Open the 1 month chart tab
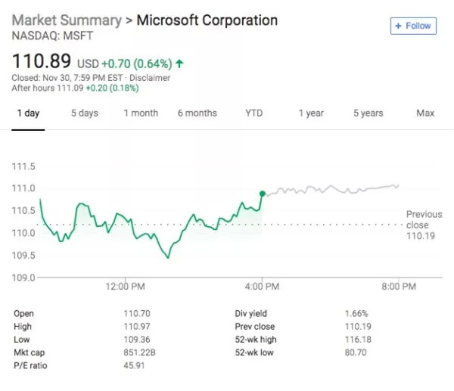The image size is (454, 391). click(141, 113)
